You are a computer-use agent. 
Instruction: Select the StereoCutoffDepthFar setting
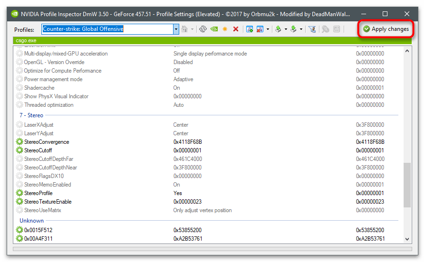pyautogui.click(x=49, y=159)
